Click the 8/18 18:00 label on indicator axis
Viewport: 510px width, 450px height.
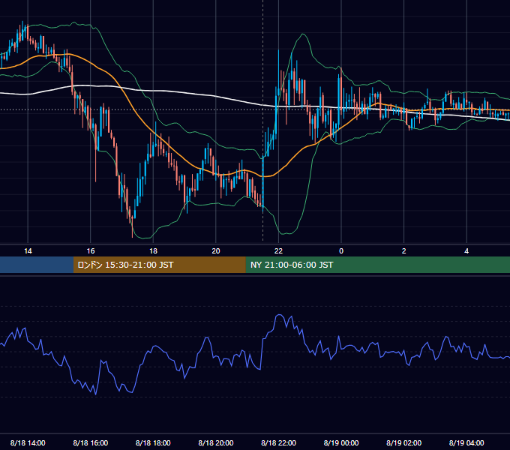153,442
